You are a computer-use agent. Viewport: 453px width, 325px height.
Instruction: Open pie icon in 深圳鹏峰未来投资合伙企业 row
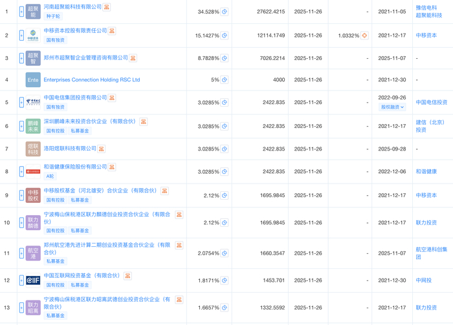point(225,126)
